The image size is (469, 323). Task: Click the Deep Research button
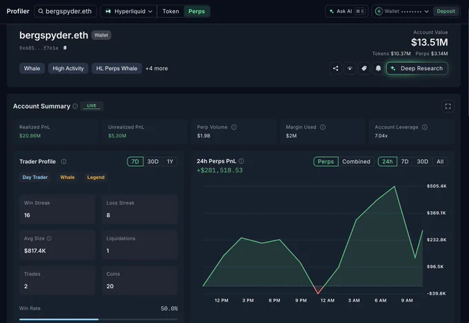(x=417, y=68)
